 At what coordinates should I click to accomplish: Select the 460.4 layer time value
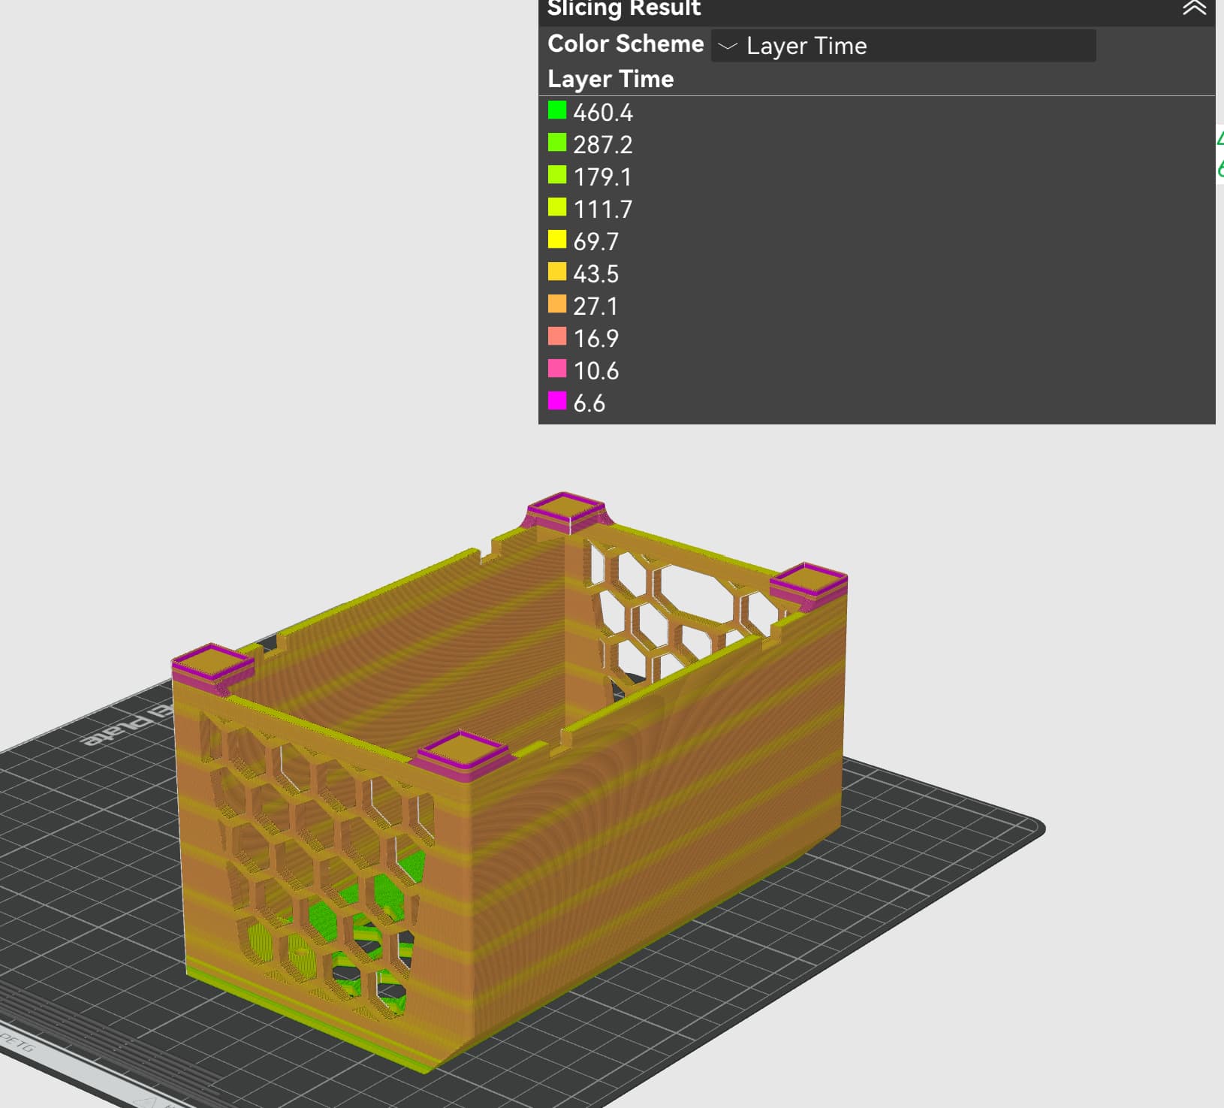(x=603, y=113)
